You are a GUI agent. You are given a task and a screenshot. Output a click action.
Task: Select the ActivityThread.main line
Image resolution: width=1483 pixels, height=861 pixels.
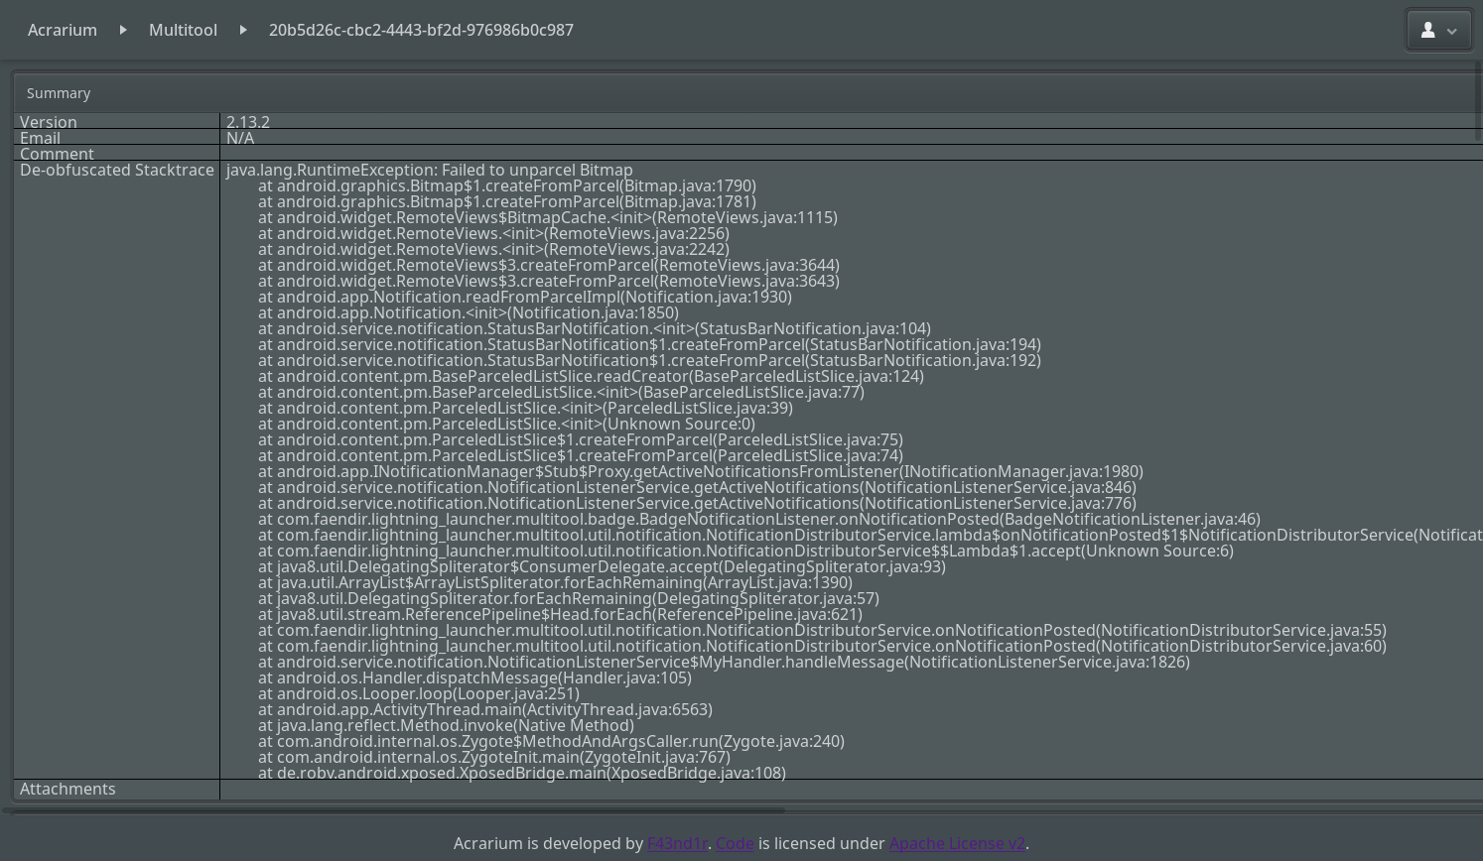[x=485, y=709]
